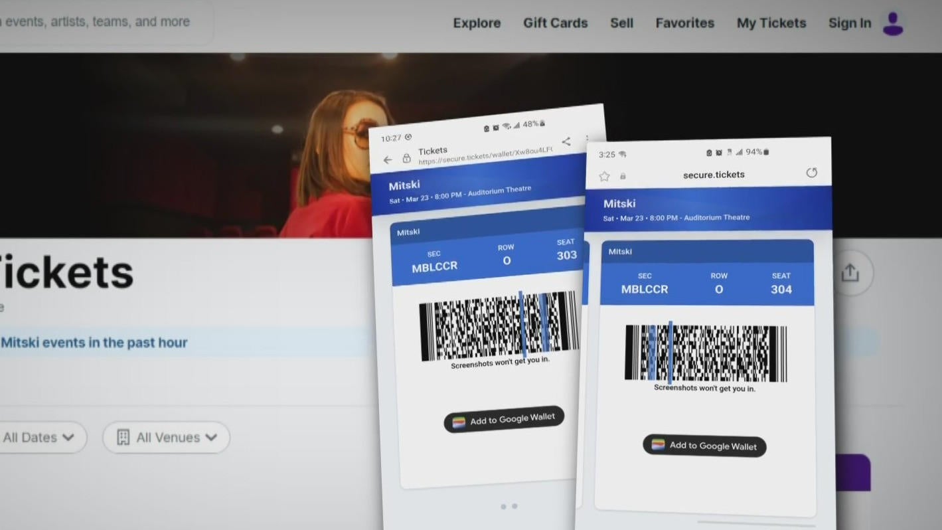Tap the Google Wallet logo on seat 303's button
Viewport: 942px width, 530px height.
pos(459,422)
